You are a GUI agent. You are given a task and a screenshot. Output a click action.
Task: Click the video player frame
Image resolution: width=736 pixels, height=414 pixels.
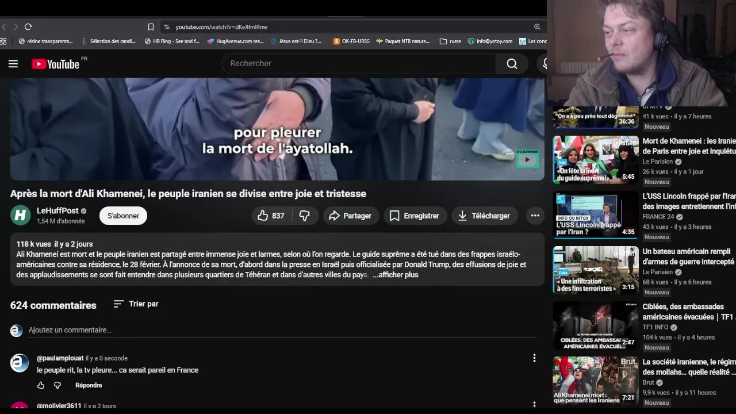pyautogui.click(x=277, y=129)
